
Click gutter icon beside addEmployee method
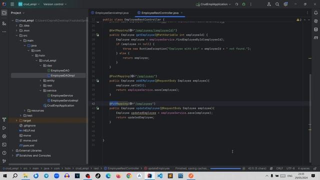pyautogui.click(x=97, y=81)
